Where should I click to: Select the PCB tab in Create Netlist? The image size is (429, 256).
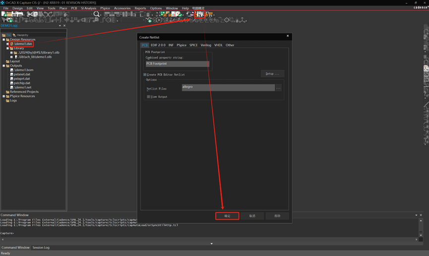[x=144, y=45]
